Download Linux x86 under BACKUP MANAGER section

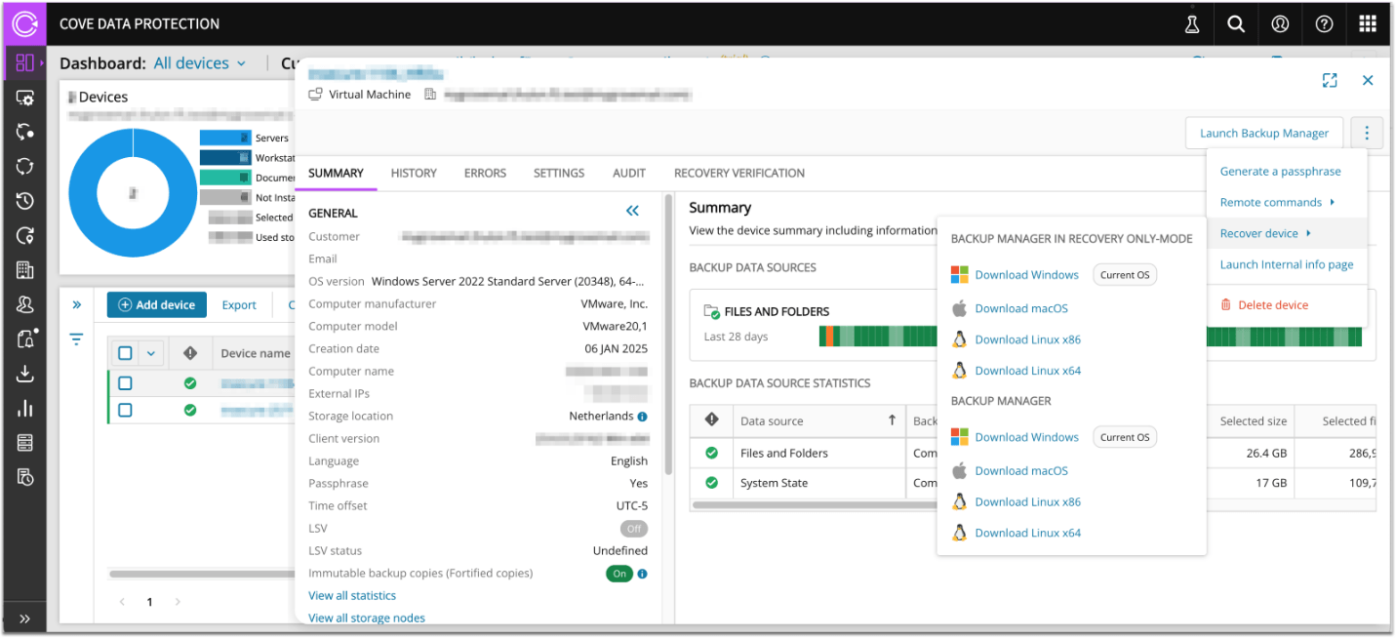pos(1027,501)
